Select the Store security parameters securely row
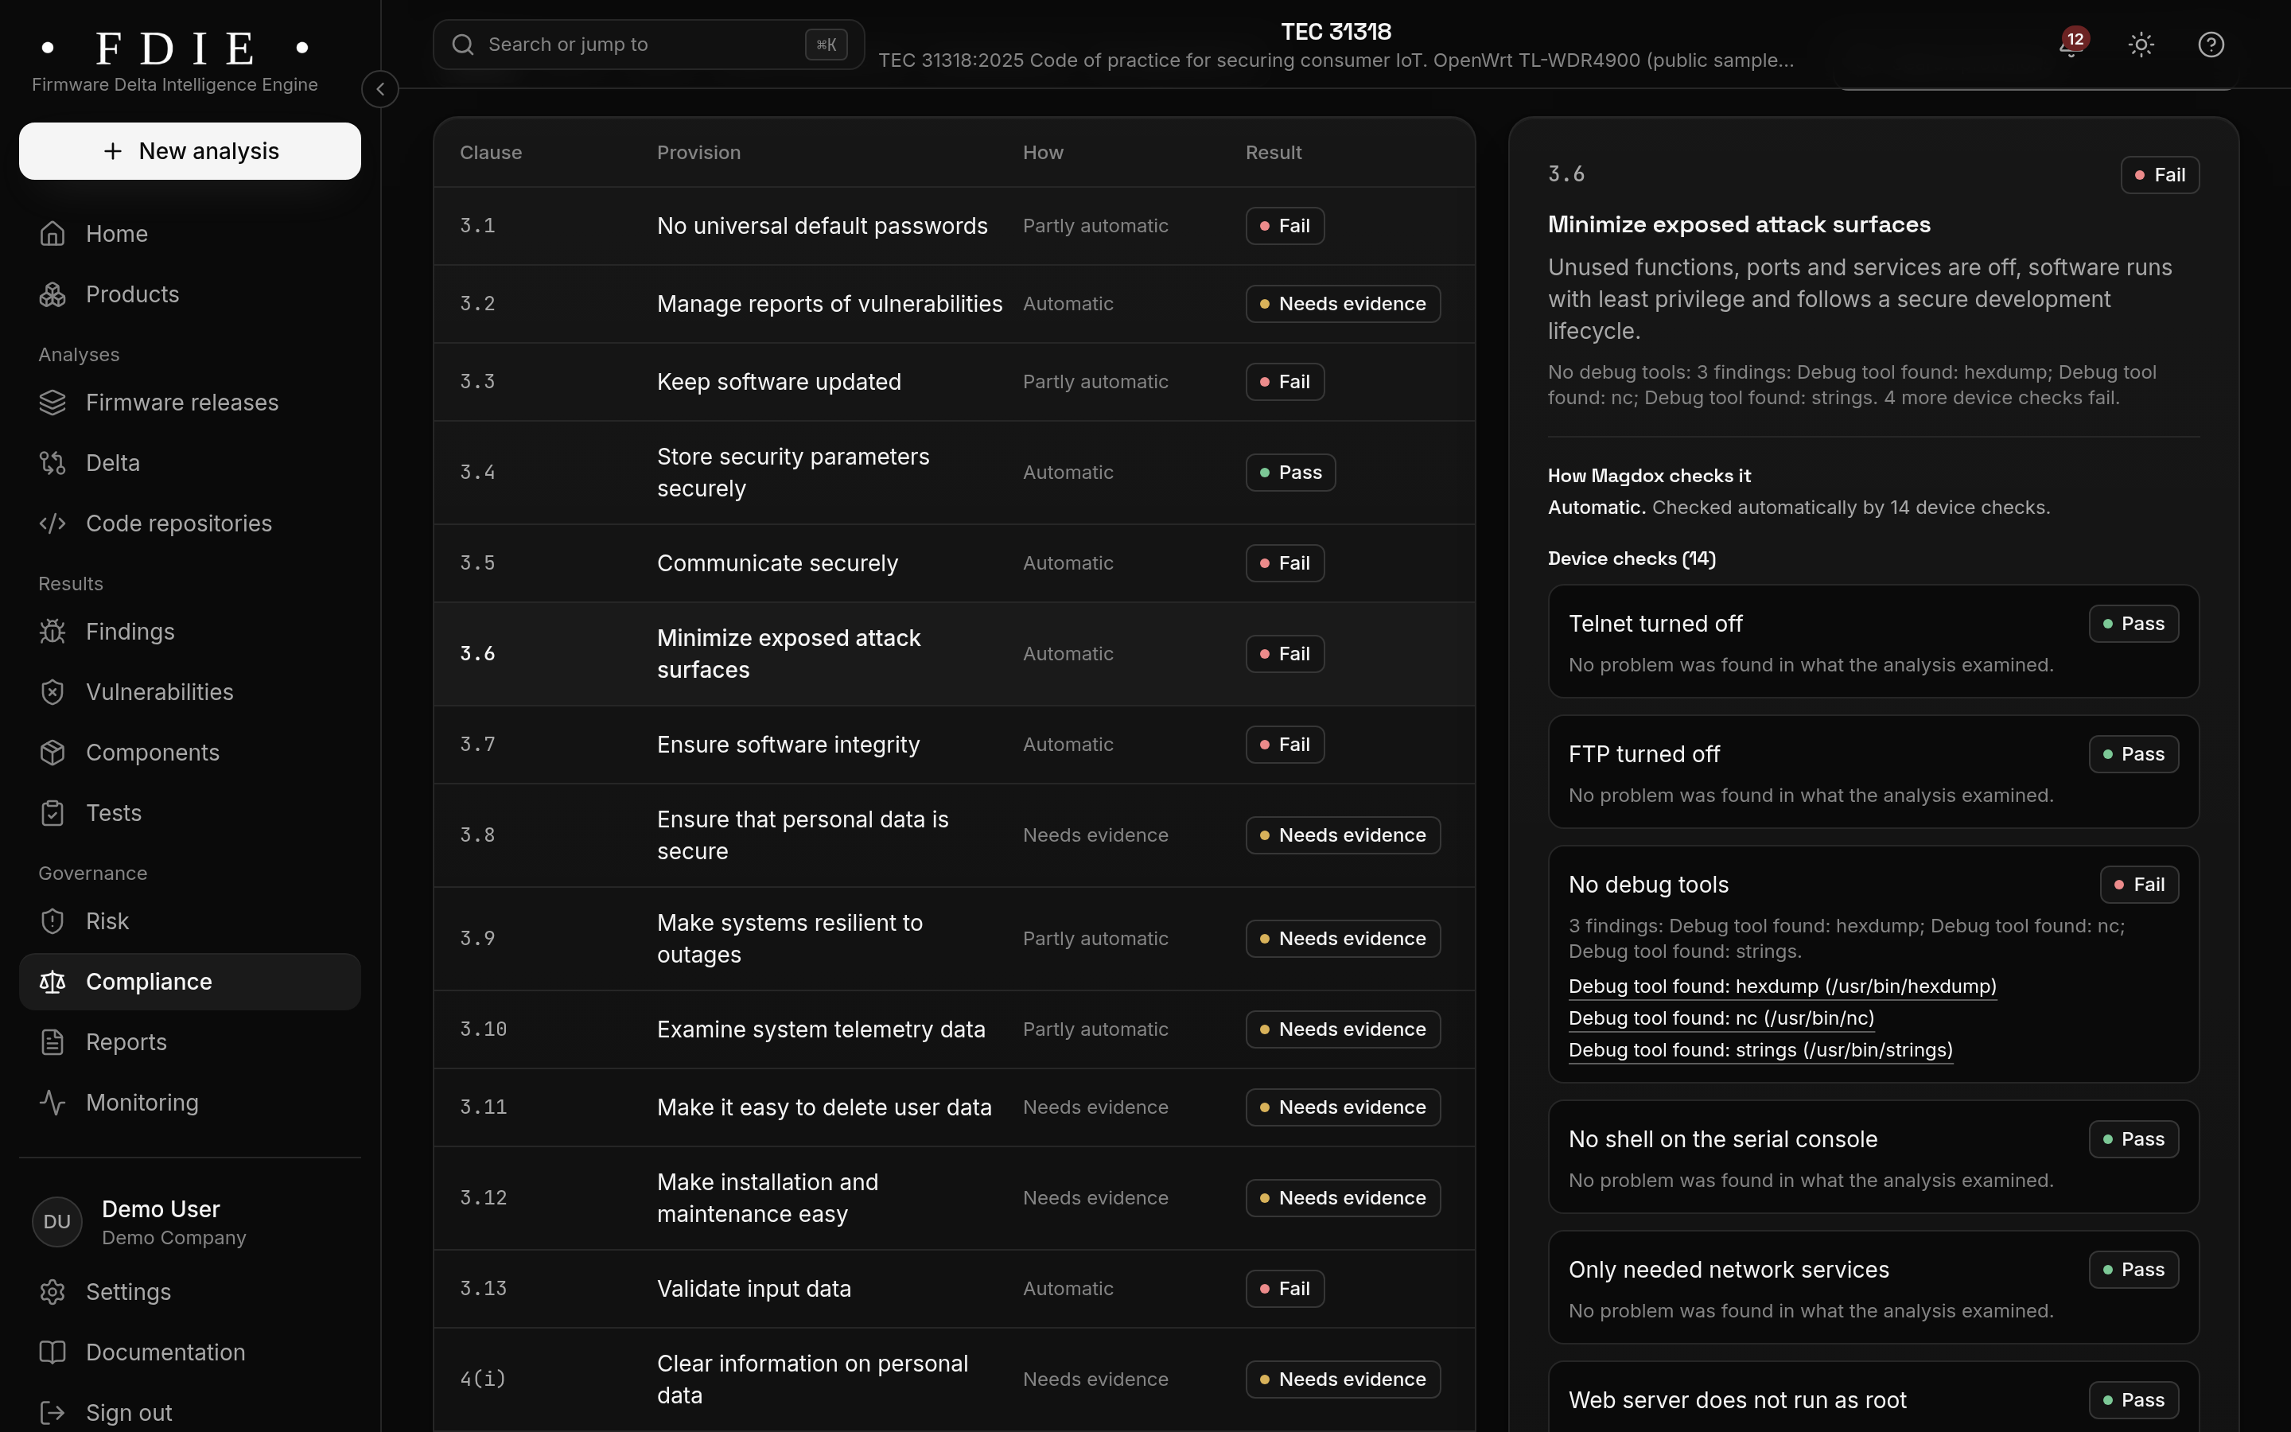Screen dimensions: 2291x1432 point(955,473)
